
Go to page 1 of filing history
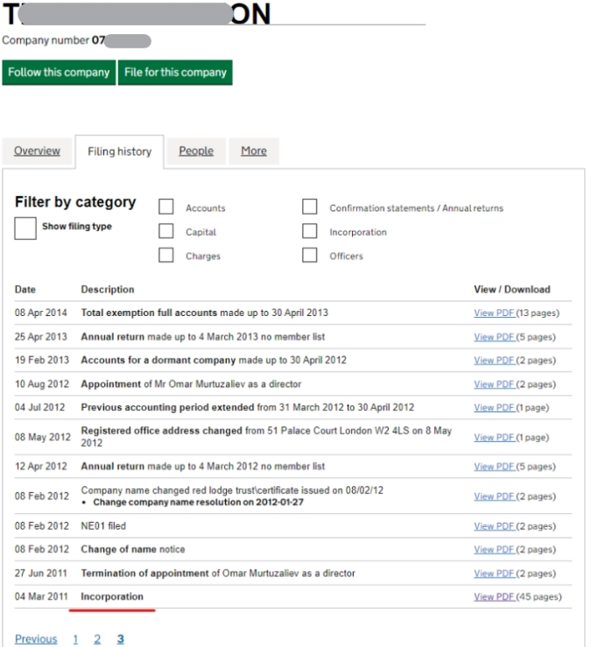pos(75,639)
